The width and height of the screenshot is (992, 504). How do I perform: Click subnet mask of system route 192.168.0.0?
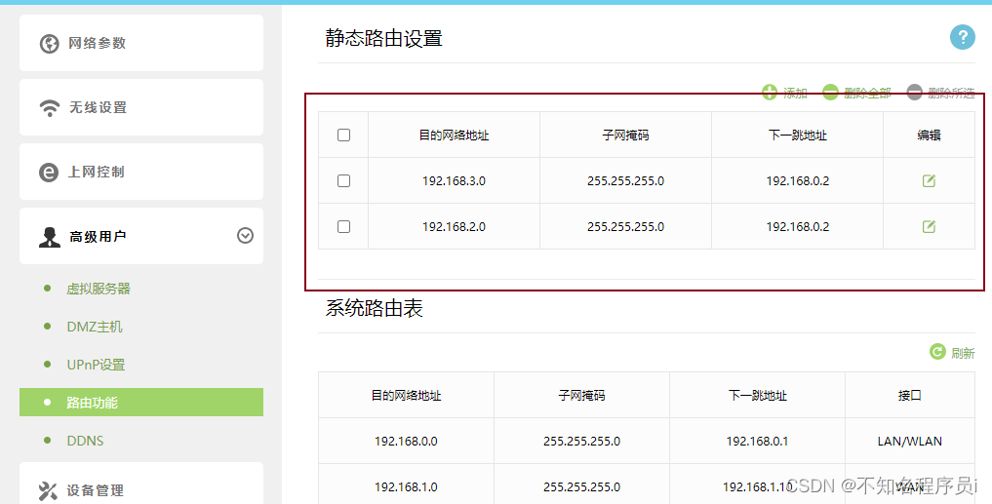pos(581,441)
